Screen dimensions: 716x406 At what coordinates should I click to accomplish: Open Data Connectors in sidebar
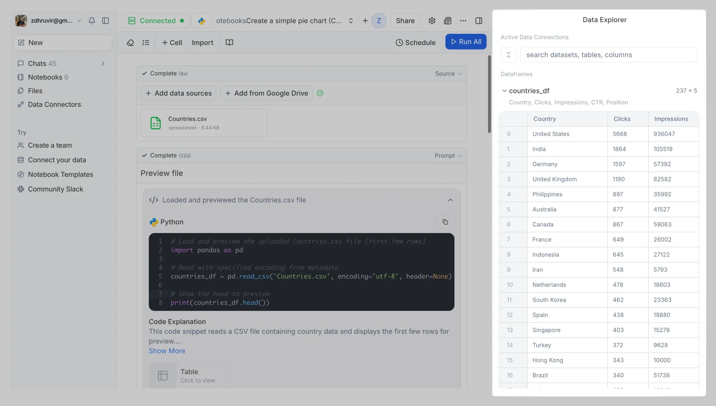pyautogui.click(x=54, y=105)
